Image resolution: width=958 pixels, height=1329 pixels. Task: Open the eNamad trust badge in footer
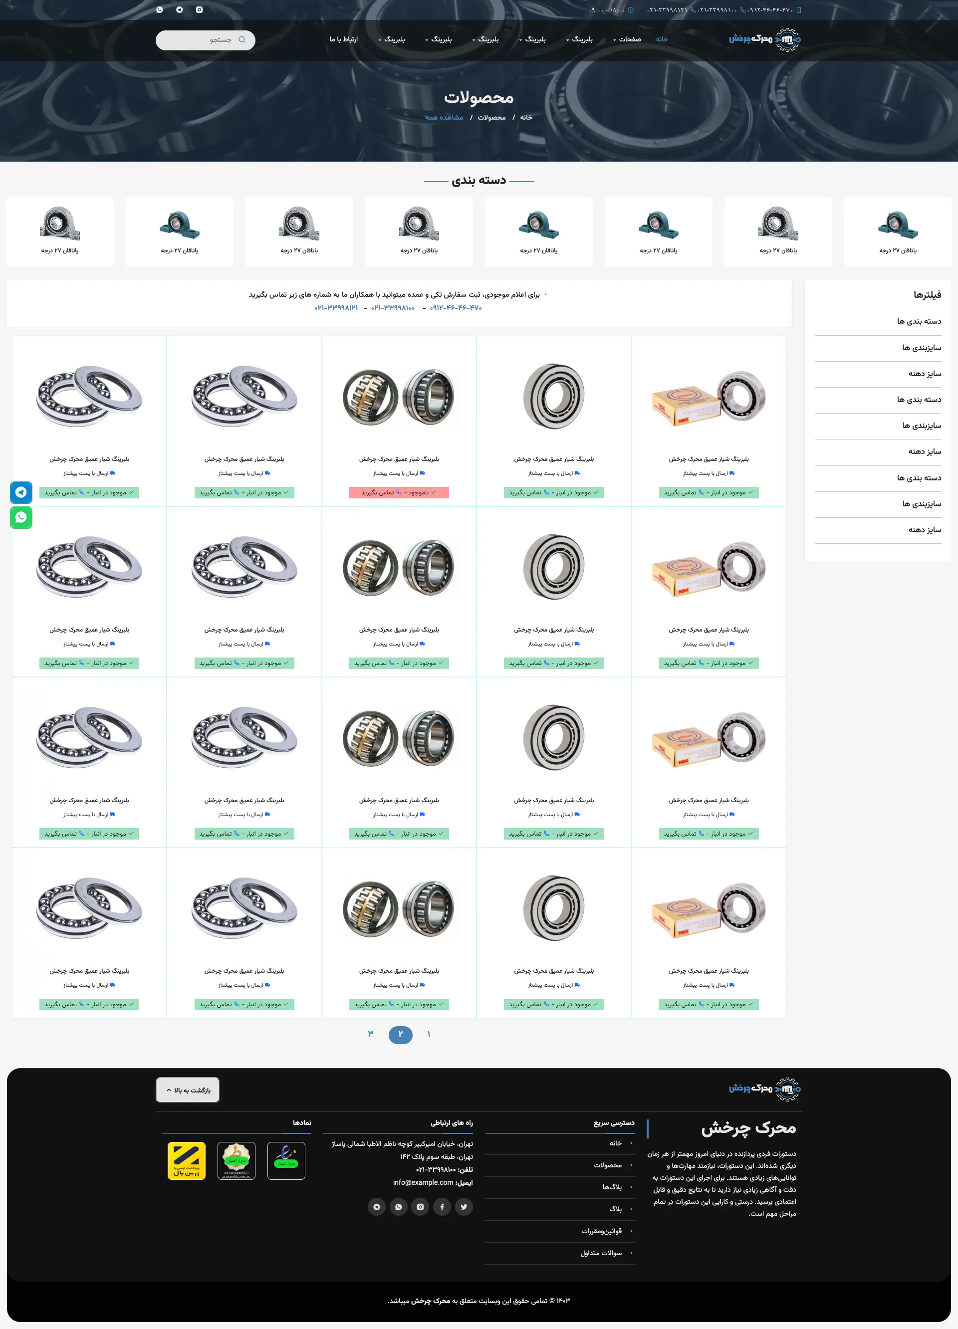tap(286, 1160)
